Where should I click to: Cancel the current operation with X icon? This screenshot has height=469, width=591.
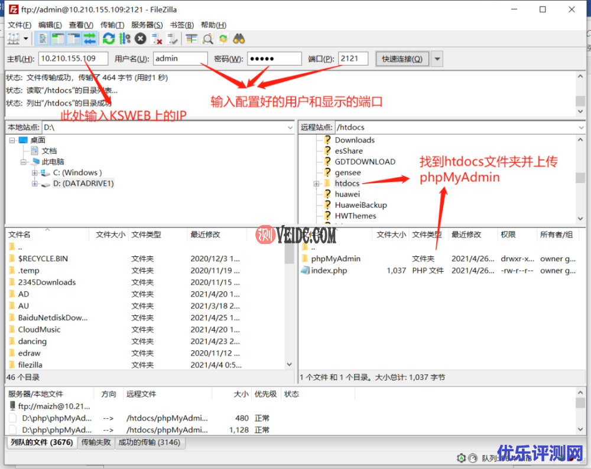click(141, 39)
